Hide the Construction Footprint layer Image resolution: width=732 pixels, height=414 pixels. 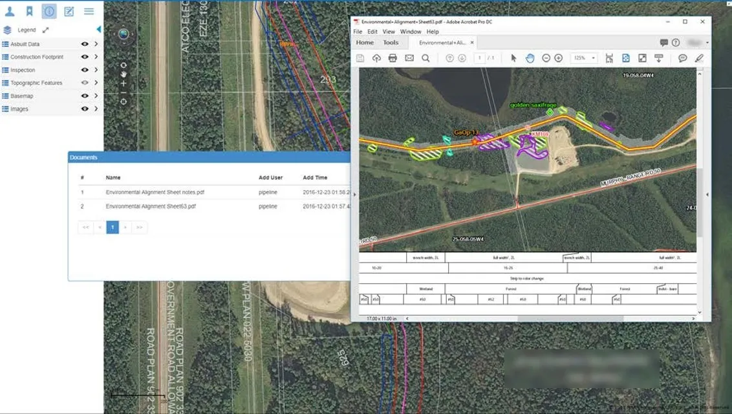(85, 57)
